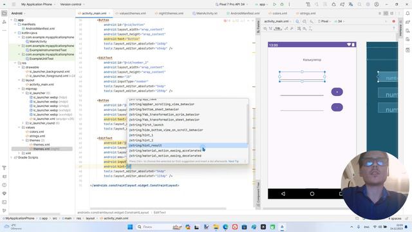Open the main hamburger menu
The width and height of the screenshot is (412, 232).
tap(14, 5)
